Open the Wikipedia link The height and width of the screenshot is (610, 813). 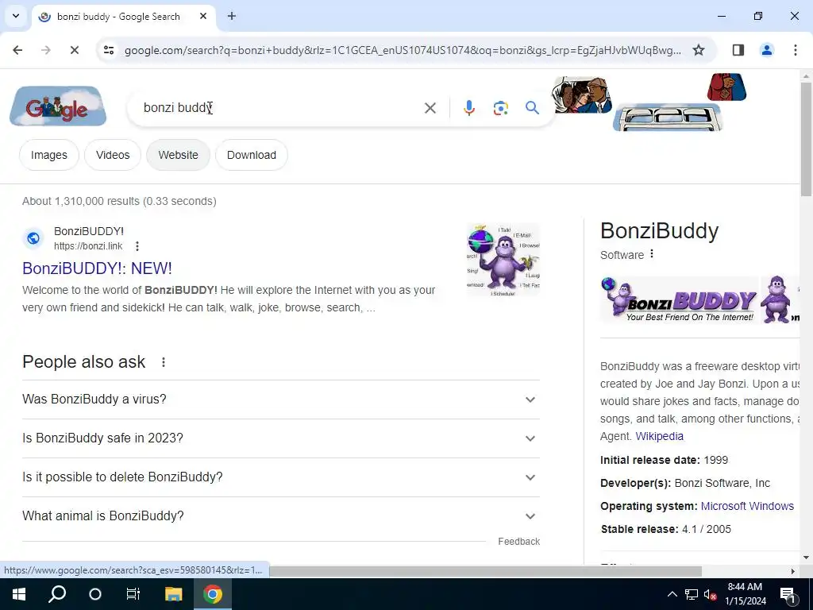point(660,436)
